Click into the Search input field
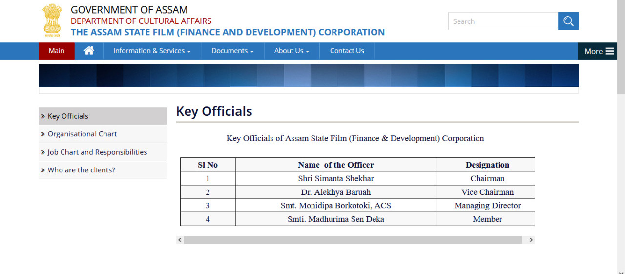625x274 pixels. [x=503, y=21]
